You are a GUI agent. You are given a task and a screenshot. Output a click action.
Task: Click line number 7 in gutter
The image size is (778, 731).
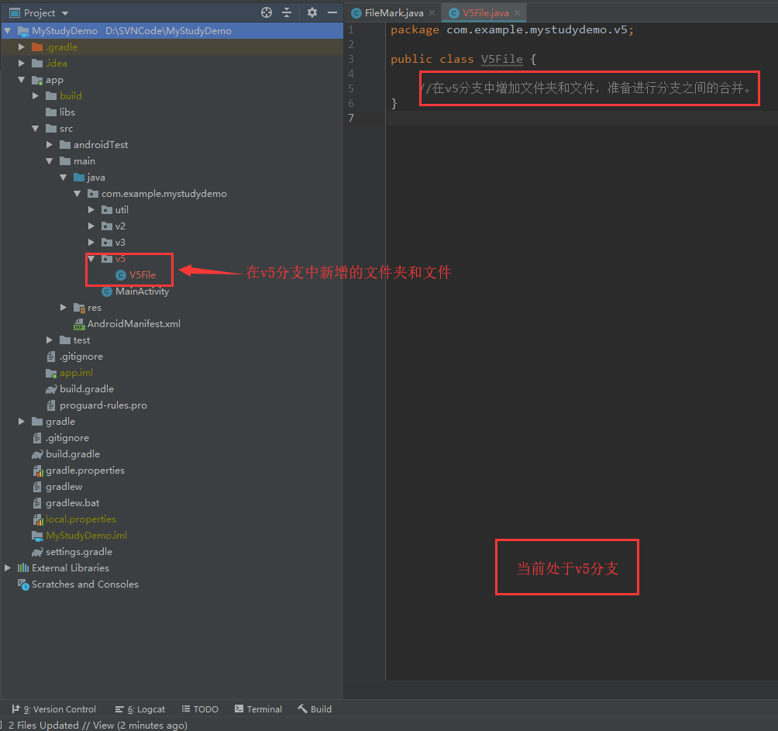tap(351, 118)
